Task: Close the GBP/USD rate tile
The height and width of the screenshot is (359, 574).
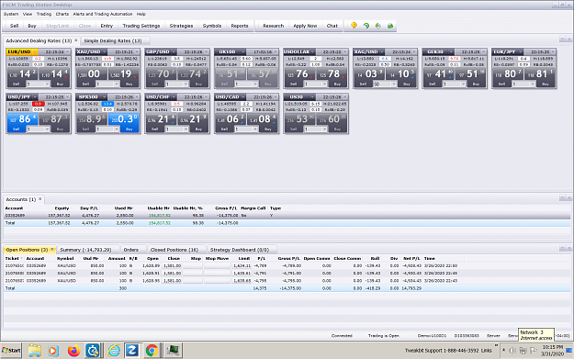Action: pos(207,51)
